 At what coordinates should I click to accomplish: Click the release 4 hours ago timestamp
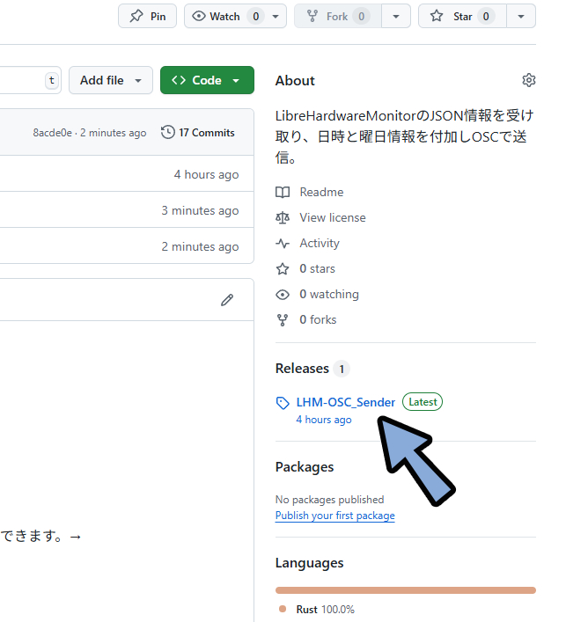point(324,420)
